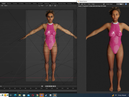Click frame 60 on the timeline ruler

[x=15, y=88]
